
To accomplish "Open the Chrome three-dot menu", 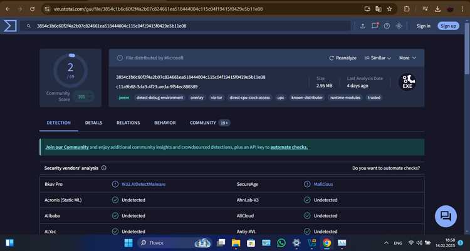I will click(463, 9).
